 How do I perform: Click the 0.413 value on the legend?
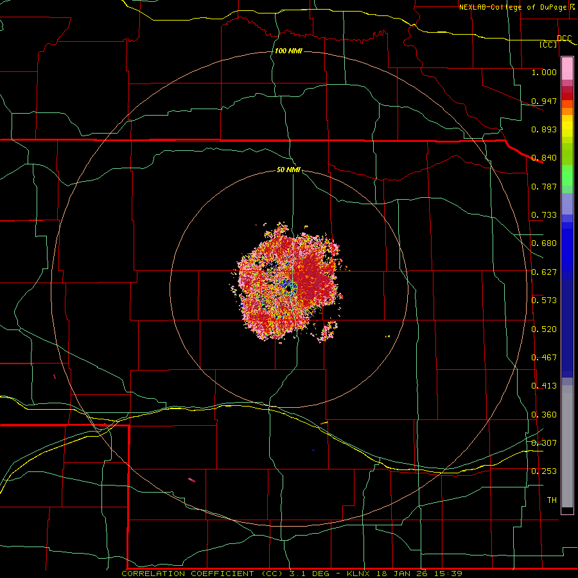544,386
